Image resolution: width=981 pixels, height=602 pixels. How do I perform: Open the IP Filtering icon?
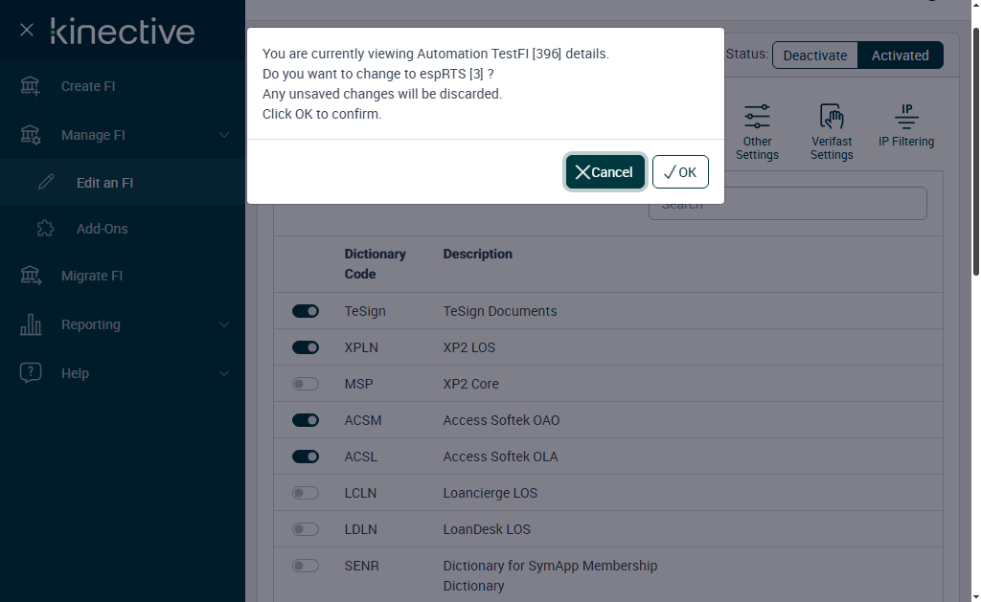(906, 117)
